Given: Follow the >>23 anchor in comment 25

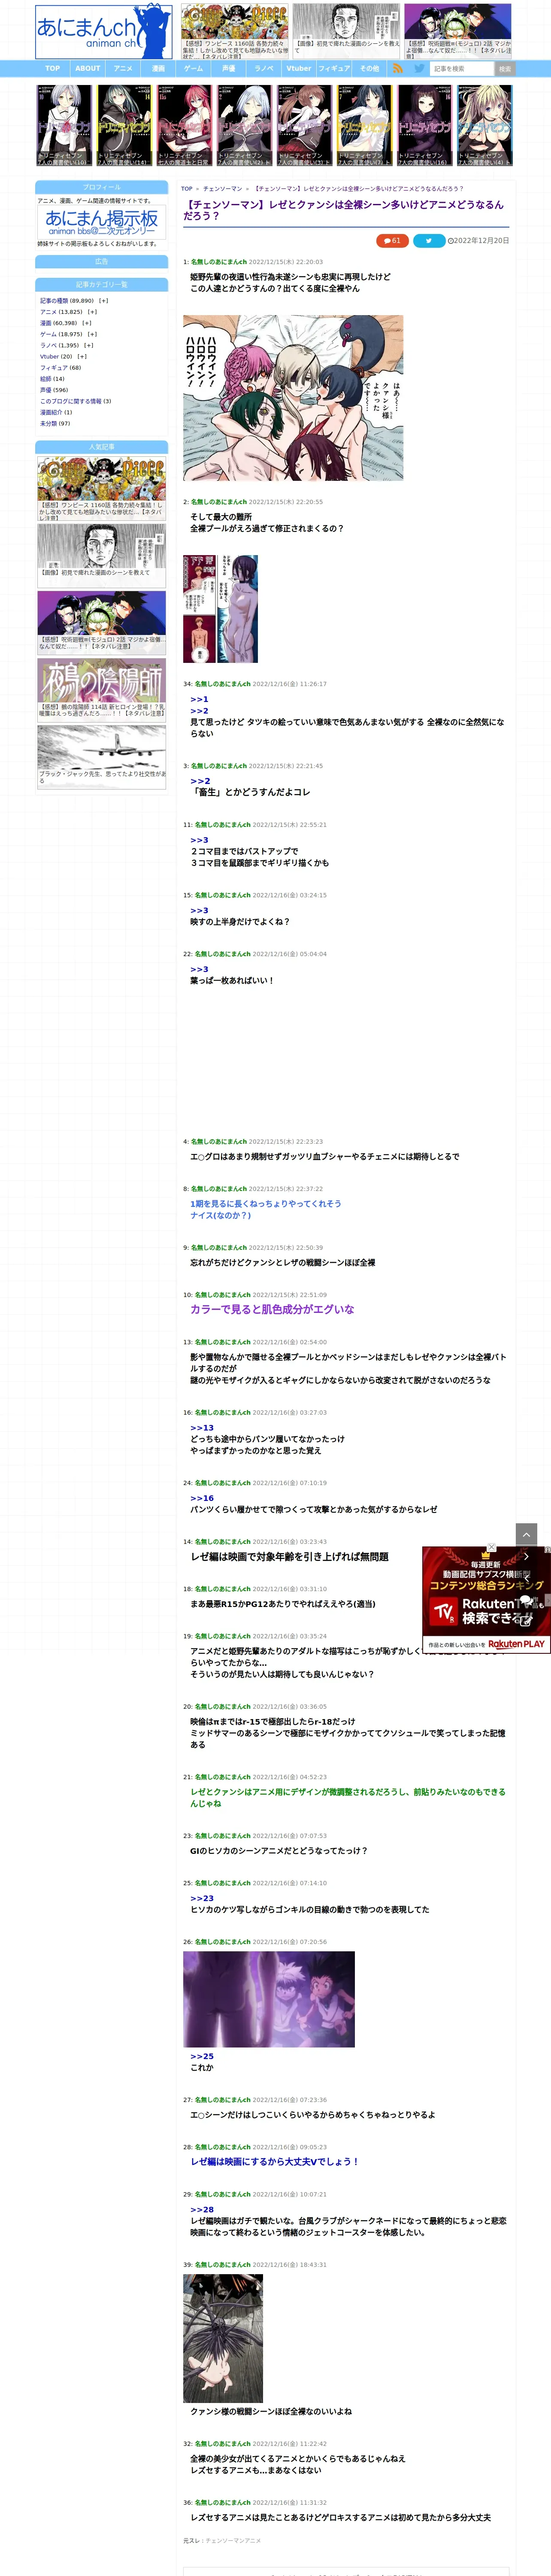Looking at the screenshot, I should [202, 1898].
